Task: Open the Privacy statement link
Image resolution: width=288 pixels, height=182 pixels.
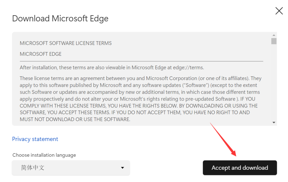Action: coord(35,139)
